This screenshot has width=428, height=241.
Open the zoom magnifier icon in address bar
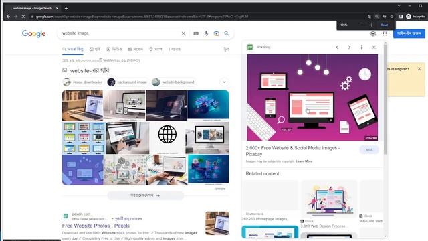coord(377,17)
